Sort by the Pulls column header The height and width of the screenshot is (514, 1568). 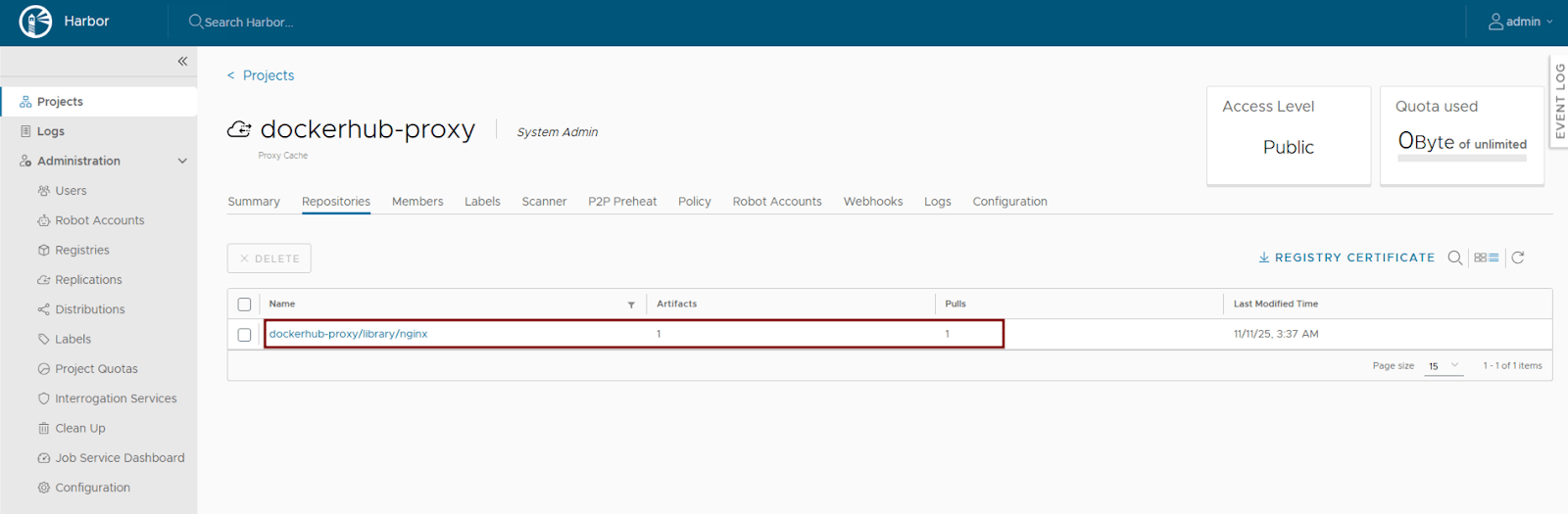point(955,304)
